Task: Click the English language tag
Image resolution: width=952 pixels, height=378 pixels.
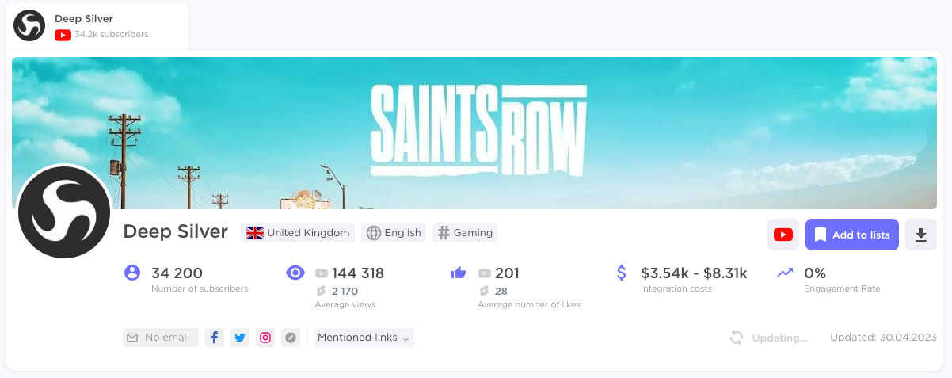Action: tap(394, 233)
